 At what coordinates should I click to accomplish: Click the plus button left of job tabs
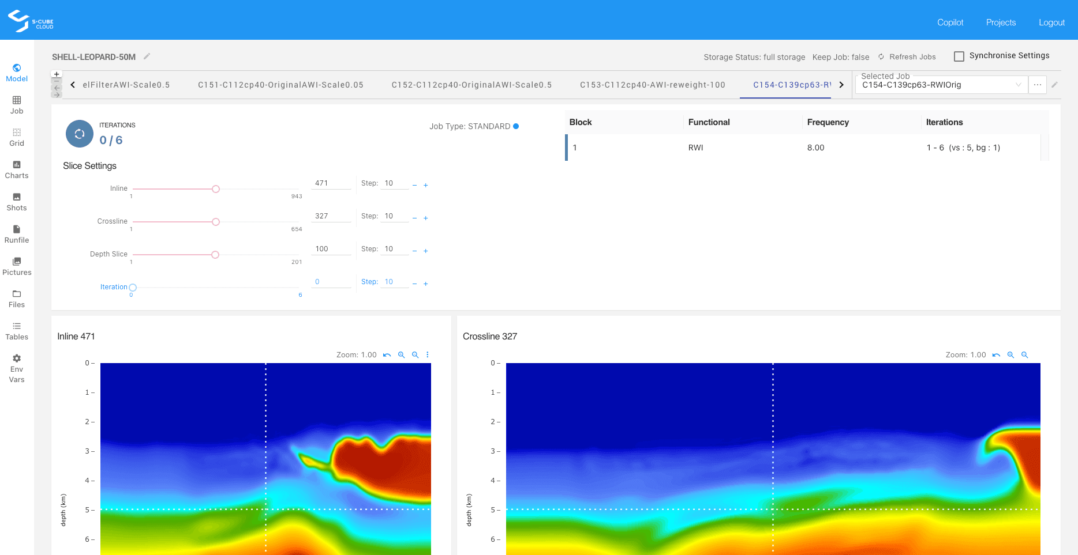coord(57,74)
